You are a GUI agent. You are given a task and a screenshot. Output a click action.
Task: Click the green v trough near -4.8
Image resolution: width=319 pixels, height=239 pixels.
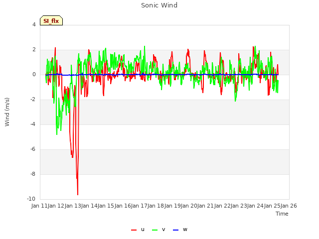coord(57,133)
